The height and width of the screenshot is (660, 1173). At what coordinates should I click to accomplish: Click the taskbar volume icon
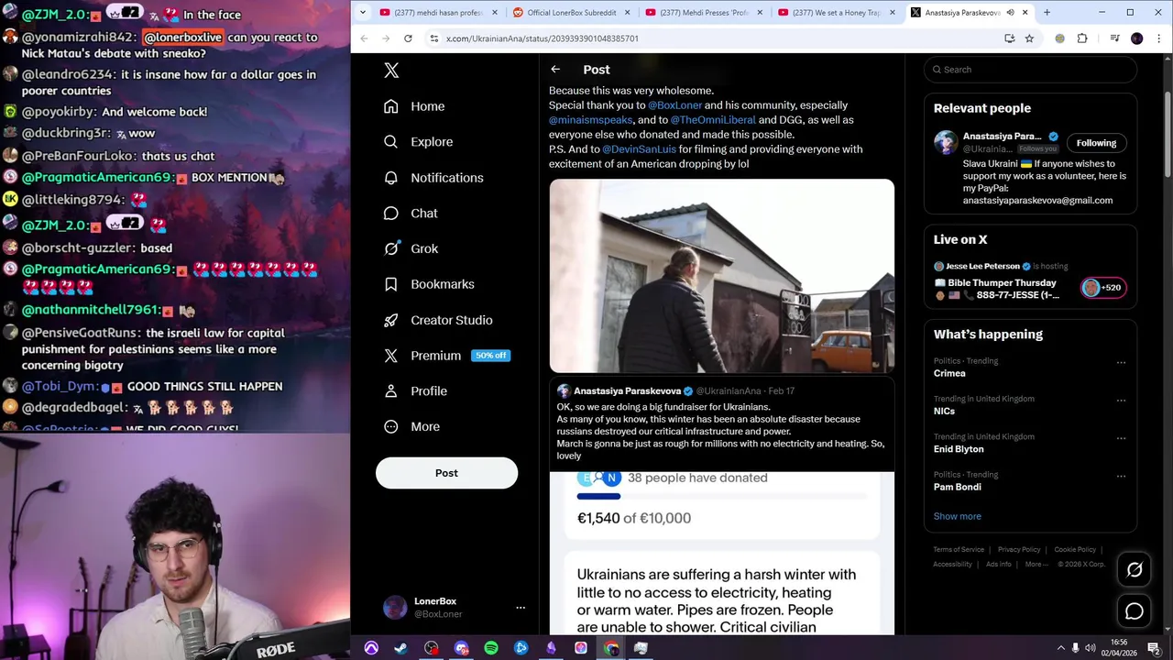pos(1091,648)
